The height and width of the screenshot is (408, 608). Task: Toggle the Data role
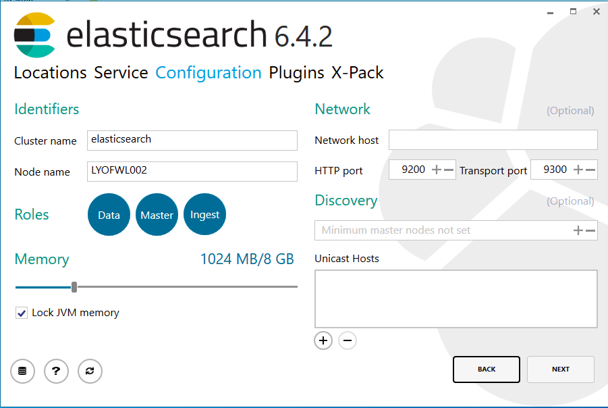click(x=109, y=215)
